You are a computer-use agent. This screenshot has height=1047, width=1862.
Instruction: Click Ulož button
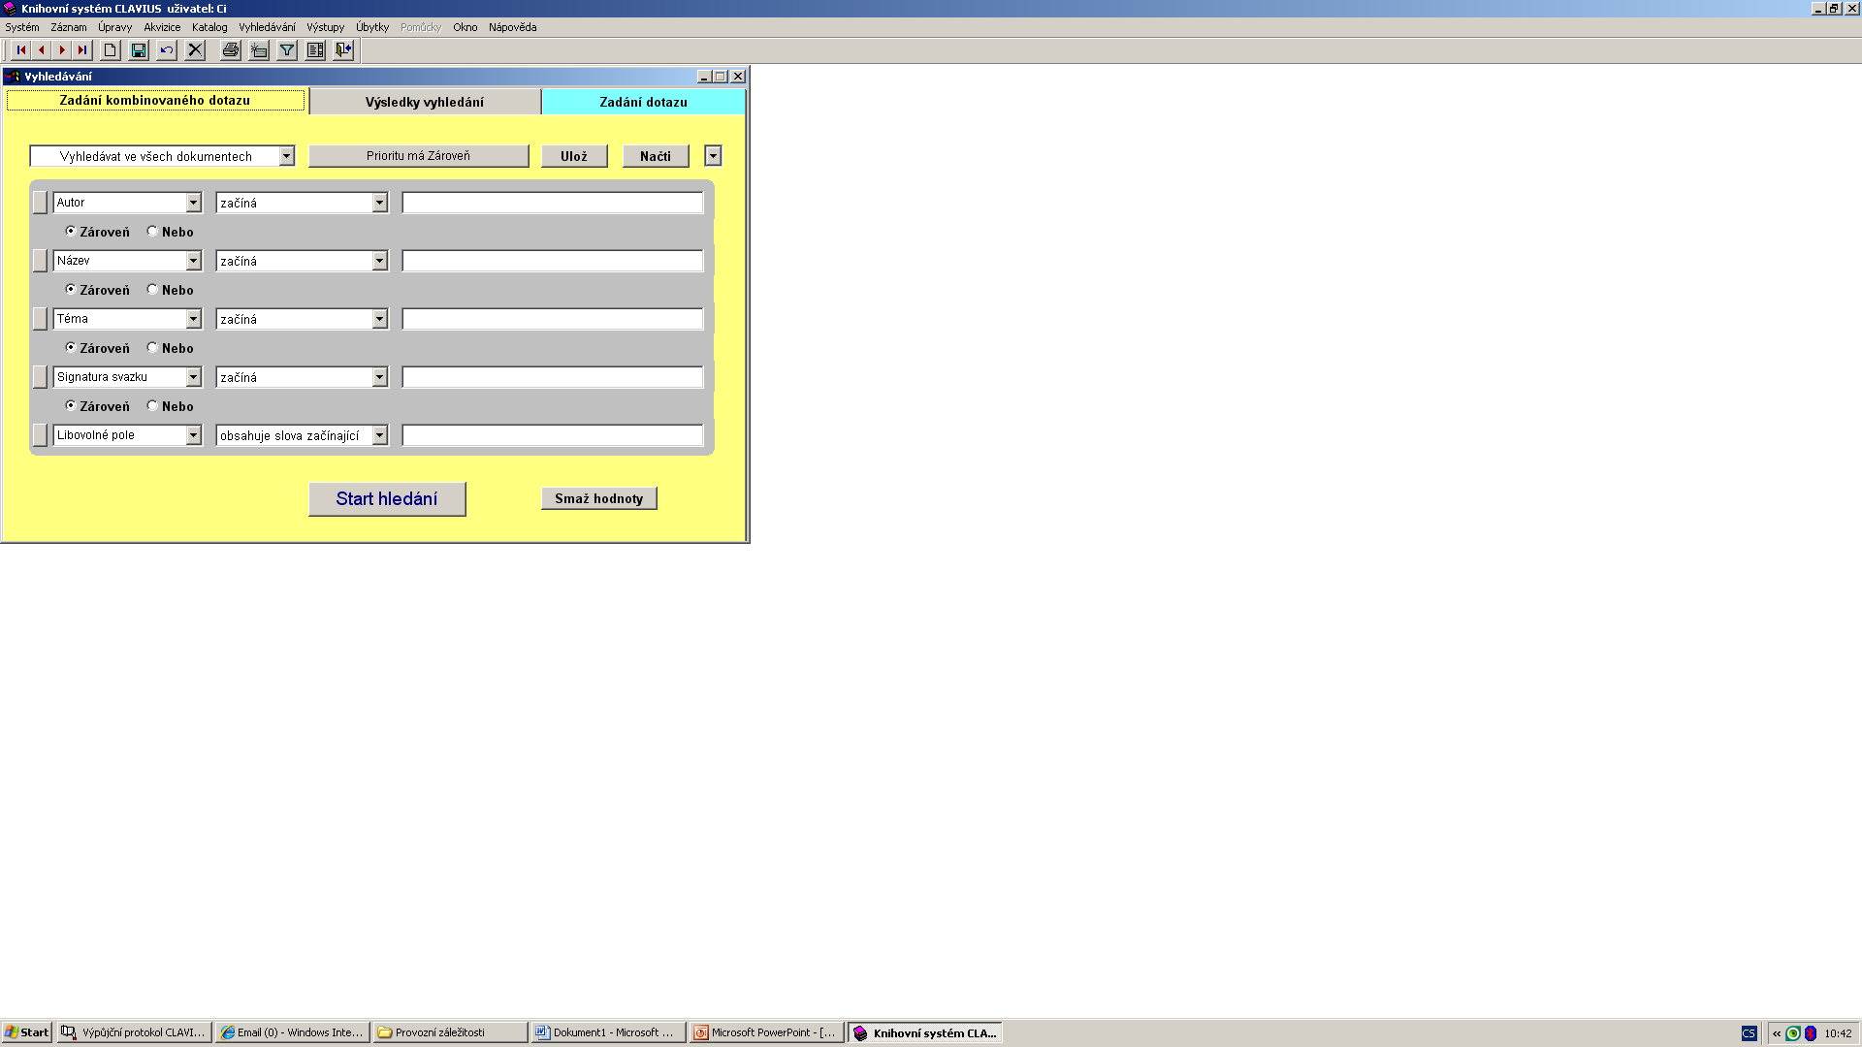574,156
